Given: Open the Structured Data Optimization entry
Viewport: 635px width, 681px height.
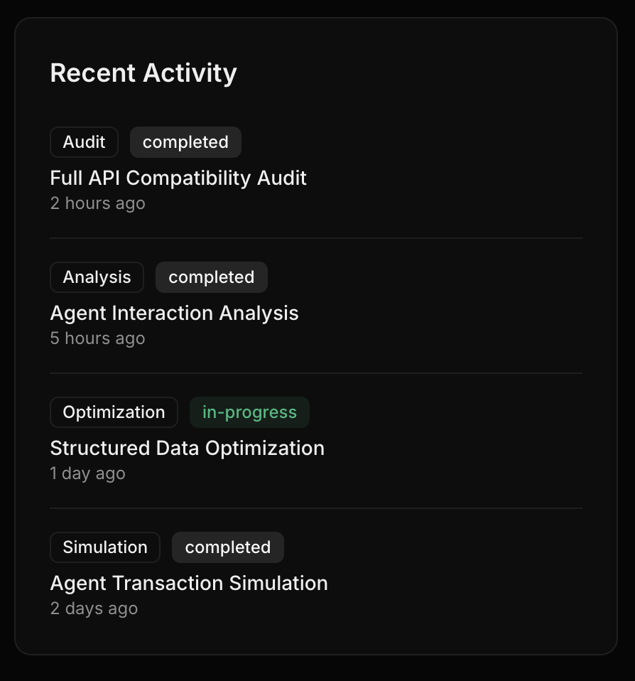Looking at the screenshot, I should click(x=187, y=448).
